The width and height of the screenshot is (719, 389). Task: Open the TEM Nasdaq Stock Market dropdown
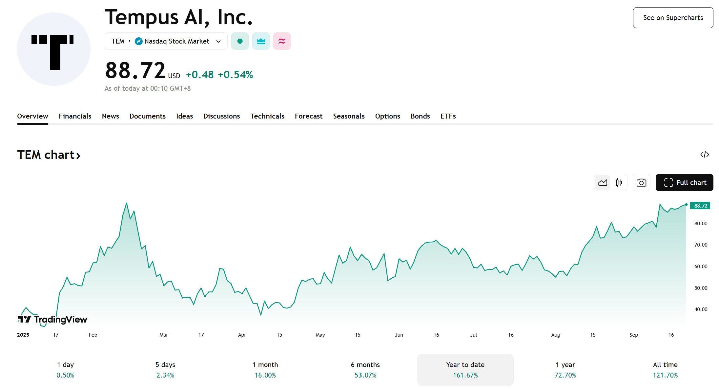pyautogui.click(x=166, y=41)
